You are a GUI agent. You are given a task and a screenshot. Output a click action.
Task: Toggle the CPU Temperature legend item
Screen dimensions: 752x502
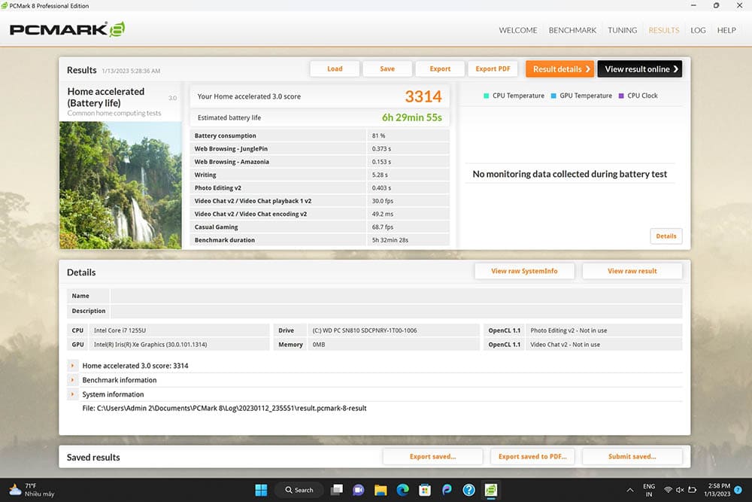(x=514, y=96)
